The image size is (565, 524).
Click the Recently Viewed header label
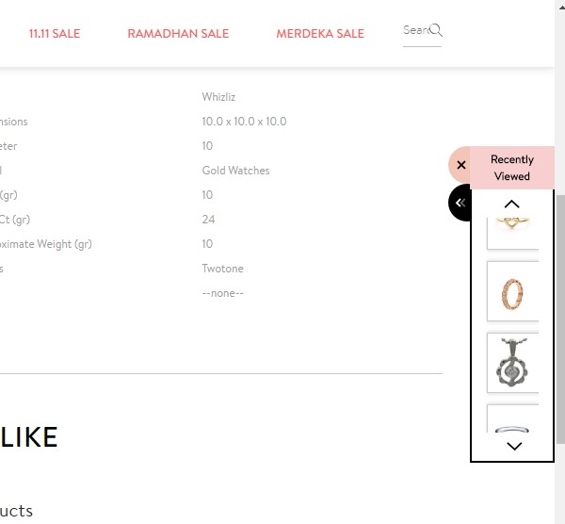(511, 168)
